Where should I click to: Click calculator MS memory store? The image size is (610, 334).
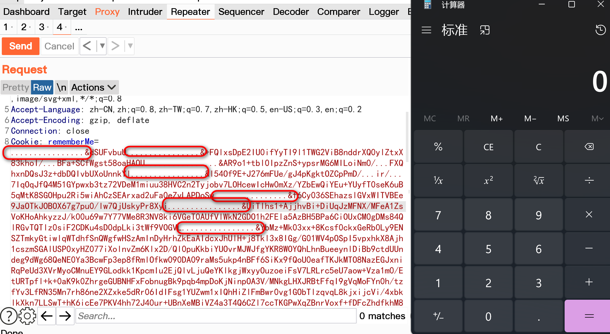[563, 118]
